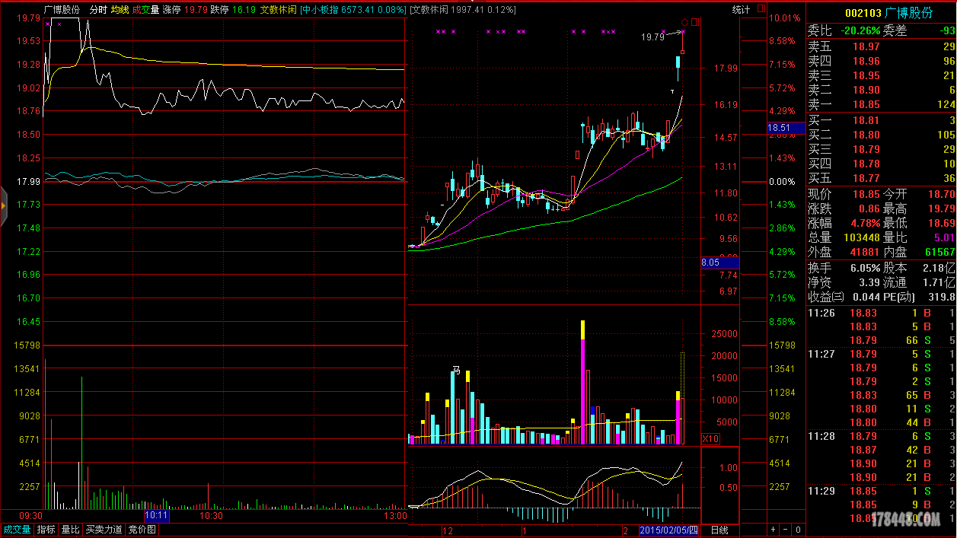Click the + zoom-in button
The image size is (957, 538).
coord(773,530)
